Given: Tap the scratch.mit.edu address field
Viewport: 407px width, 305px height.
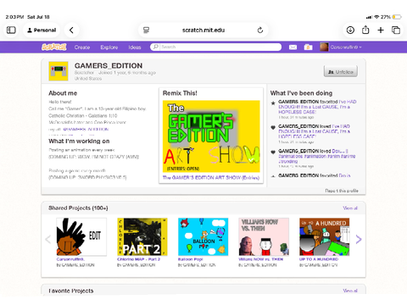Looking at the screenshot, I should click(x=203, y=30).
